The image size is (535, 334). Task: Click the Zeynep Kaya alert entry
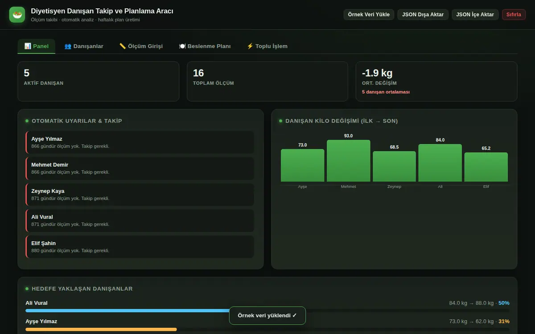pos(140,194)
